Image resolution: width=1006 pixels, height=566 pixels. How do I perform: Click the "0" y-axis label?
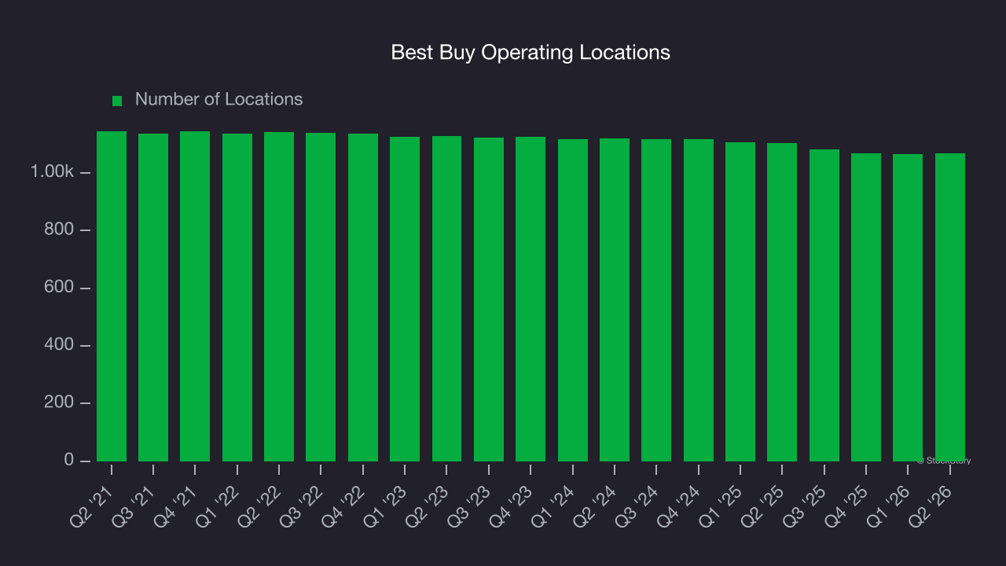tap(68, 460)
